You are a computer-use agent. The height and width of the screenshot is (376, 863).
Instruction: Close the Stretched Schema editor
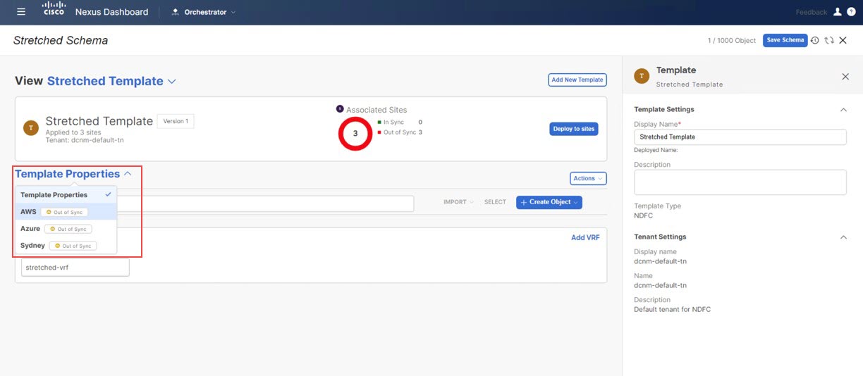point(843,41)
